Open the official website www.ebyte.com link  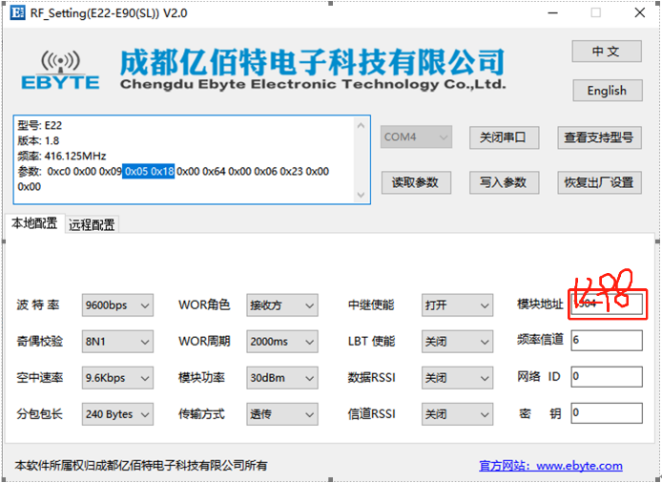pos(550,466)
